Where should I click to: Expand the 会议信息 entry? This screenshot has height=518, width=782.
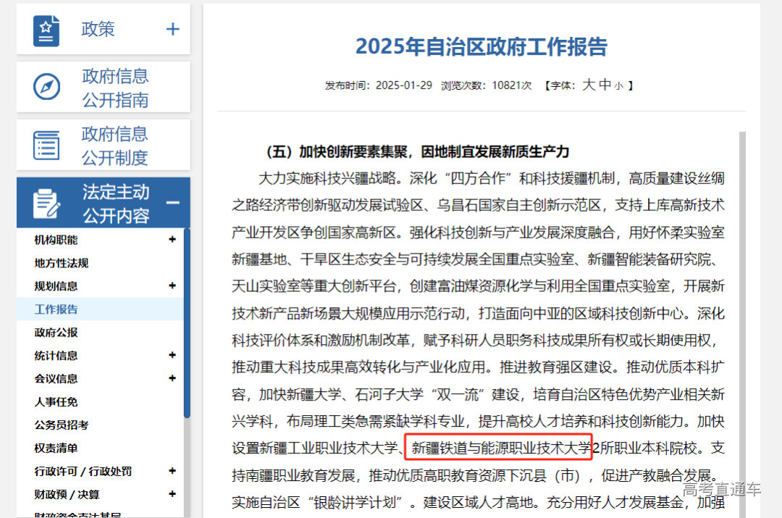pyautogui.click(x=173, y=378)
